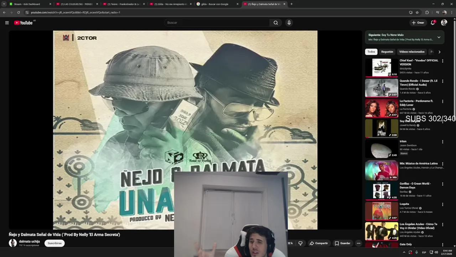
Task: Select the Videos relacionados chip
Action: pos(412,52)
